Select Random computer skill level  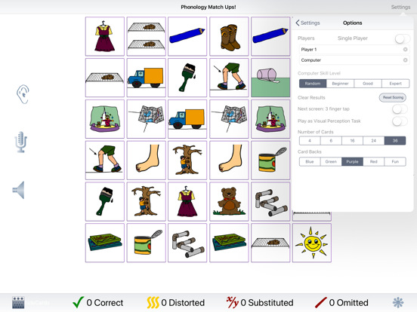pos(313,84)
